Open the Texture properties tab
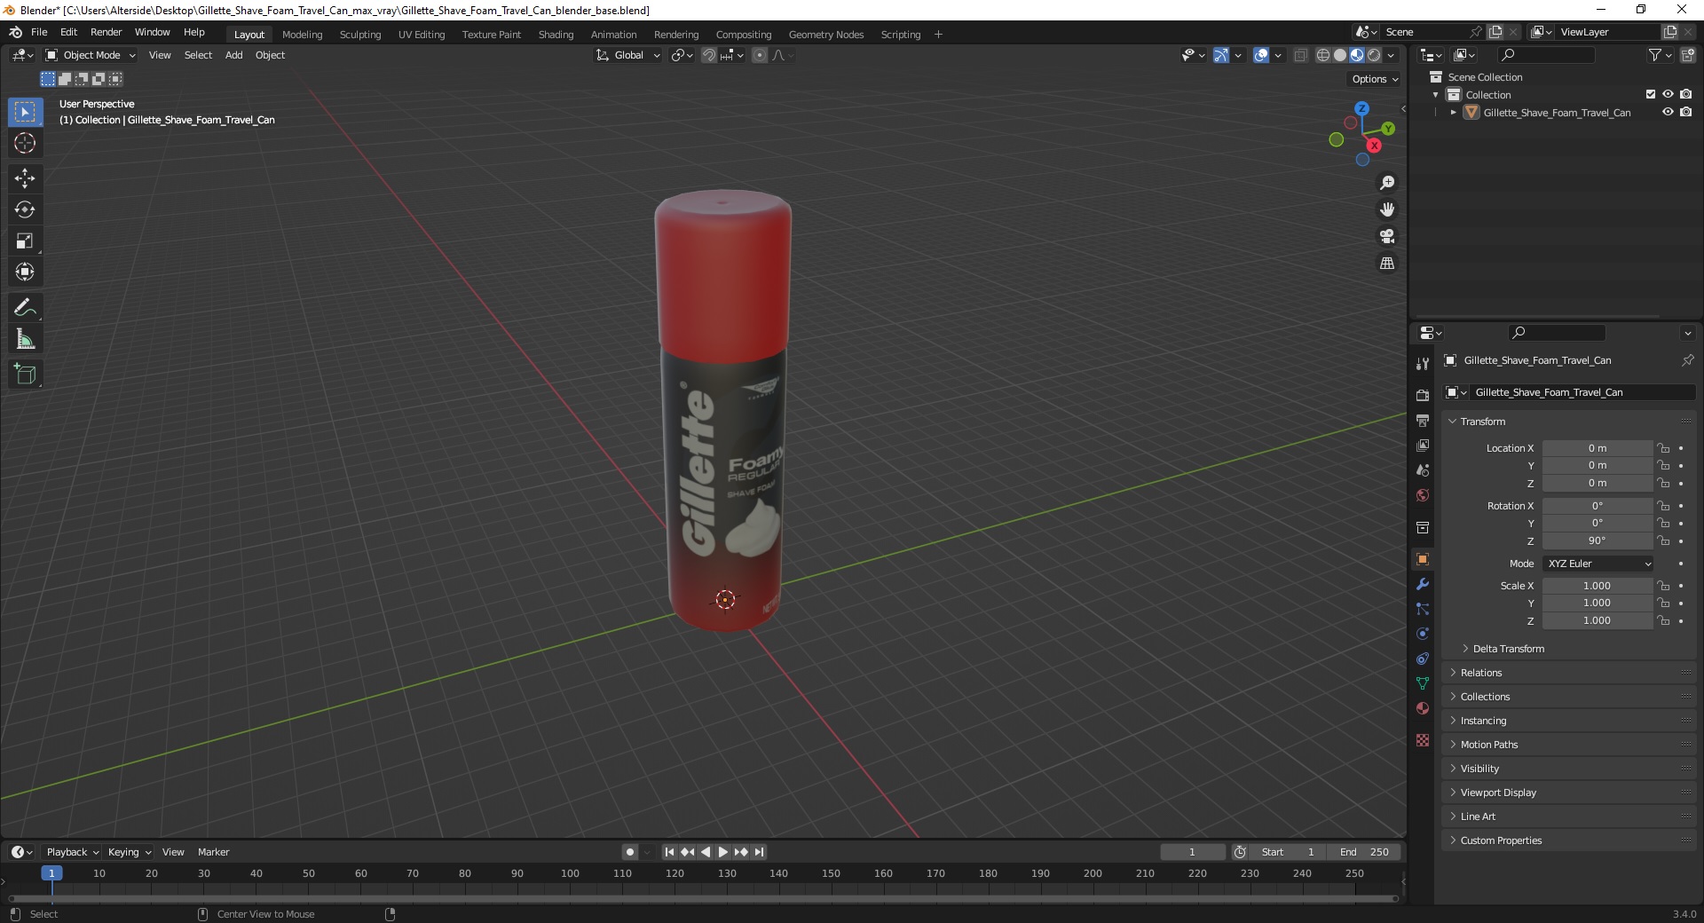This screenshot has height=923, width=1704. [x=1423, y=740]
